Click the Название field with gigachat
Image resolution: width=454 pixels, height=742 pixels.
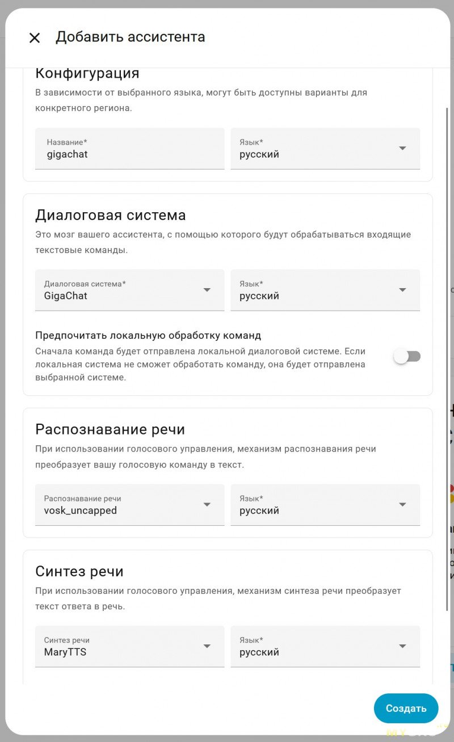coord(129,149)
